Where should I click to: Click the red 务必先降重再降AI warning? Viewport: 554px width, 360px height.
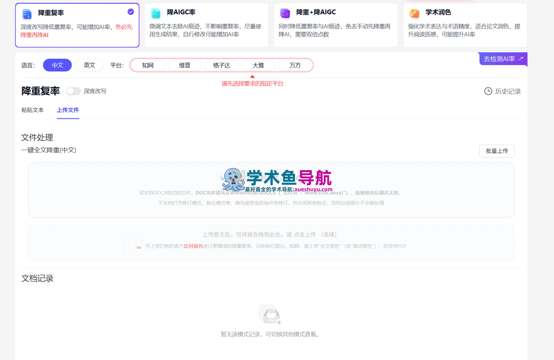(x=77, y=31)
